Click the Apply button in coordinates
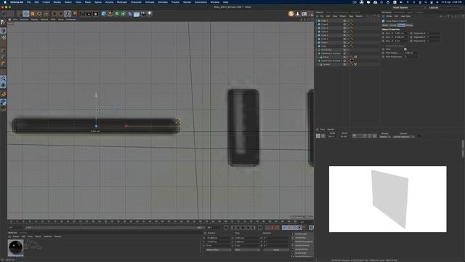465x262 pixels. 276,250
